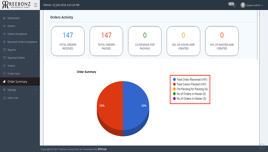Click the Orders Activity heading
The image size is (268, 152).
[x=62, y=17]
